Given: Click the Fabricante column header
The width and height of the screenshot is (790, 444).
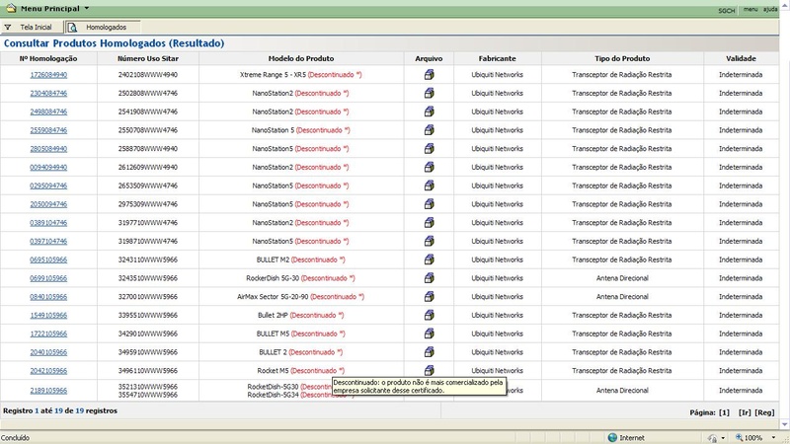Looking at the screenshot, I should [498, 58].
